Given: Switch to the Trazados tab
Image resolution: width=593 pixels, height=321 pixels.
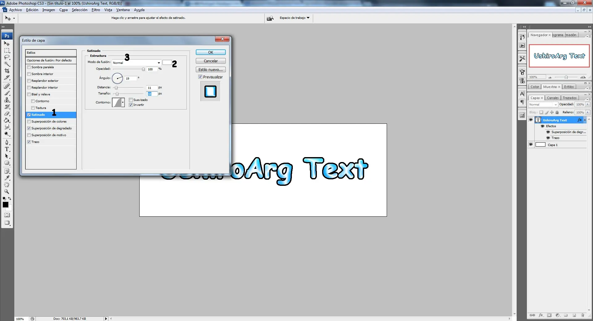Looking at the screenshot, I should 570,98.
